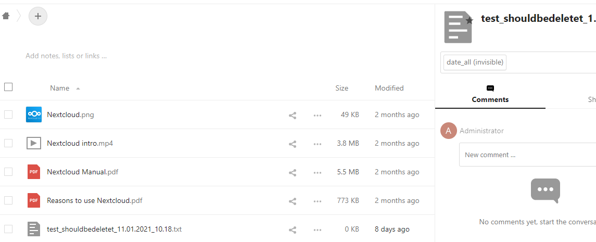
Task: Sort by the Name column arrow
Action: 78,88
